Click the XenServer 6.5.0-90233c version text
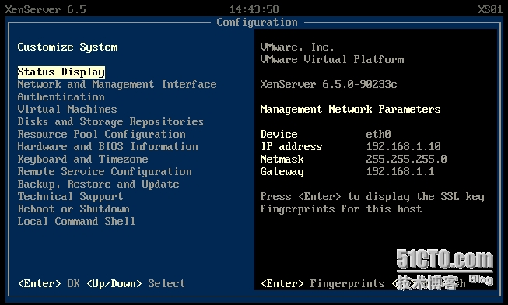Image resolution: width=508 pixels, height=305 pixels. coord(328,85)
